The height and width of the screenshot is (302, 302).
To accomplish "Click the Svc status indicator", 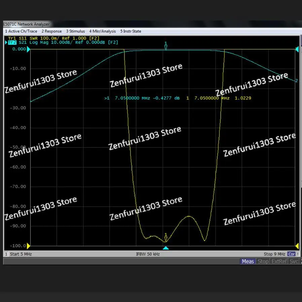I will (294, 261).
